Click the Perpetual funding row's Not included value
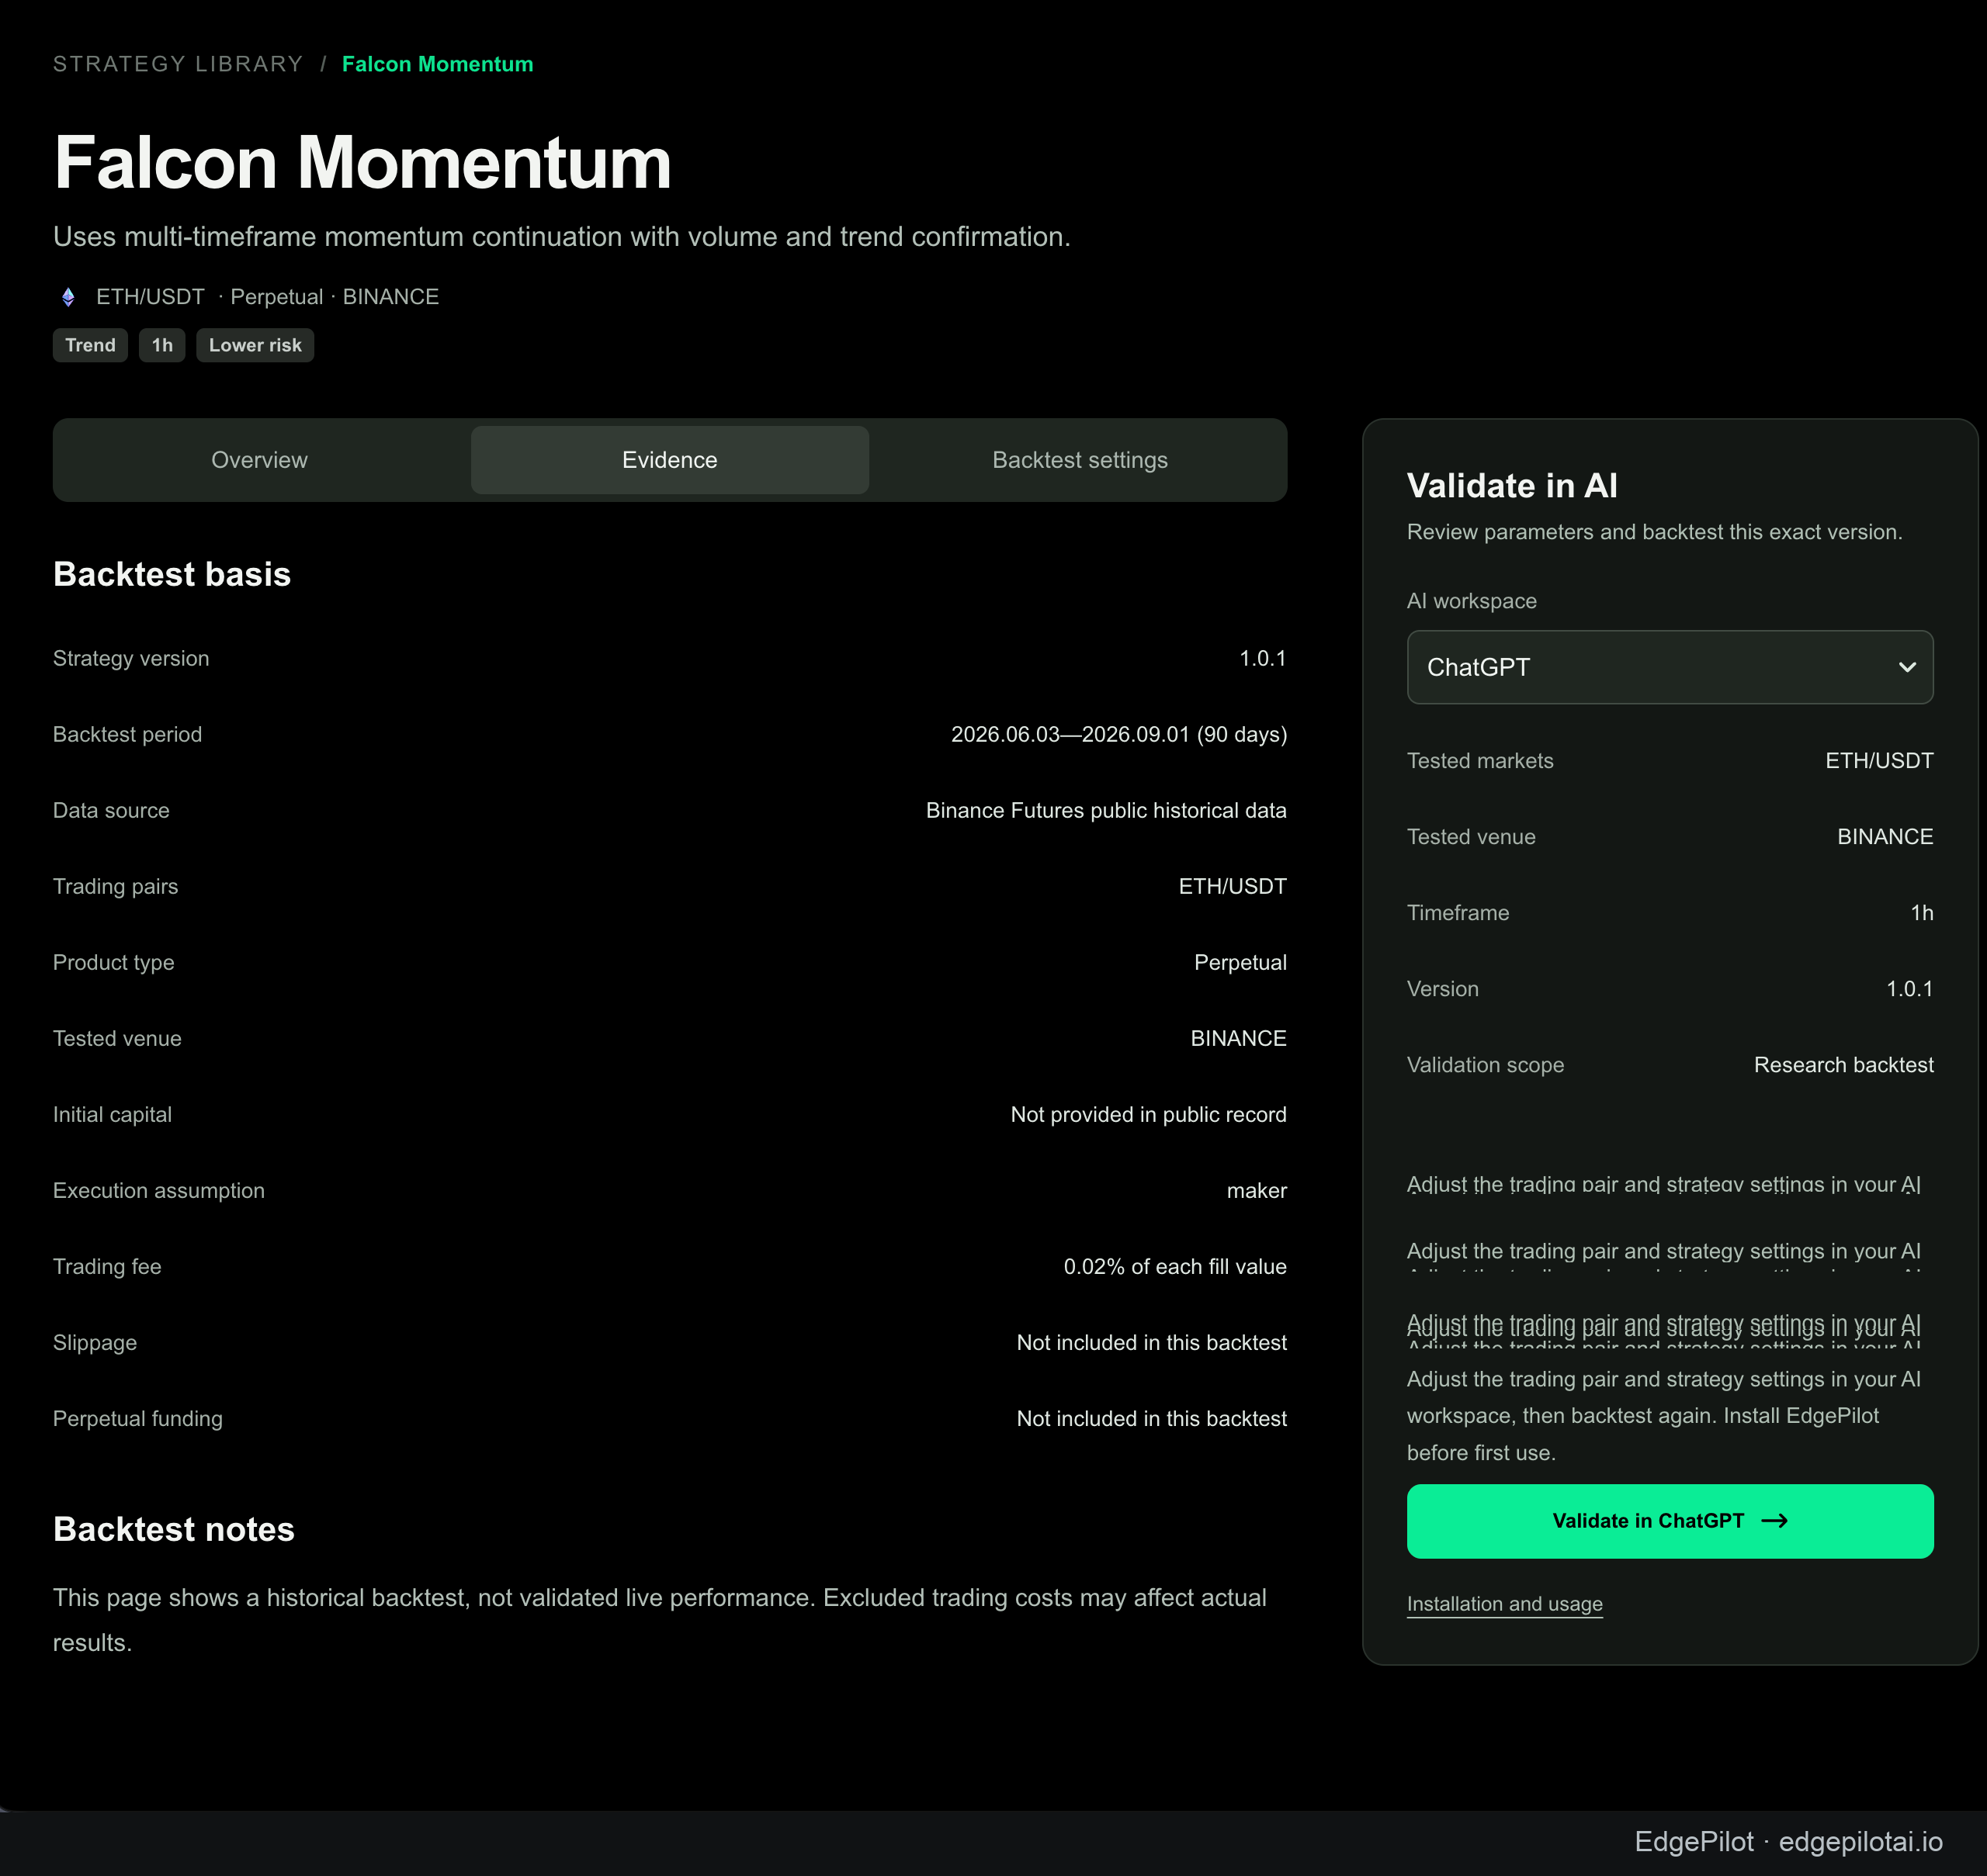The width and height of the screenshot is (1987, 1876). coord(1152,1418)
